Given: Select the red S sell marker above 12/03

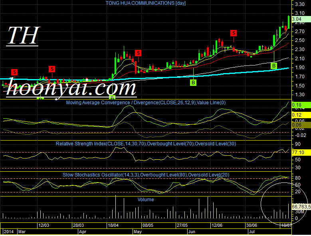Looking at the screenshot, I should coord(52,69).
